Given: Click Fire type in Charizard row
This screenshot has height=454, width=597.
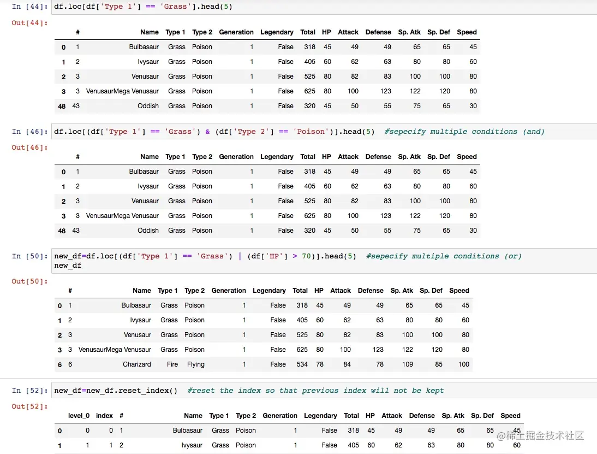Looking at the screenshot, I should click(x=172, y=364).
